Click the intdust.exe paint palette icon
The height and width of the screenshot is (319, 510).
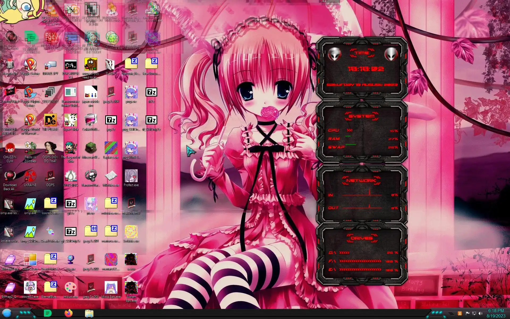coord(70,288)
